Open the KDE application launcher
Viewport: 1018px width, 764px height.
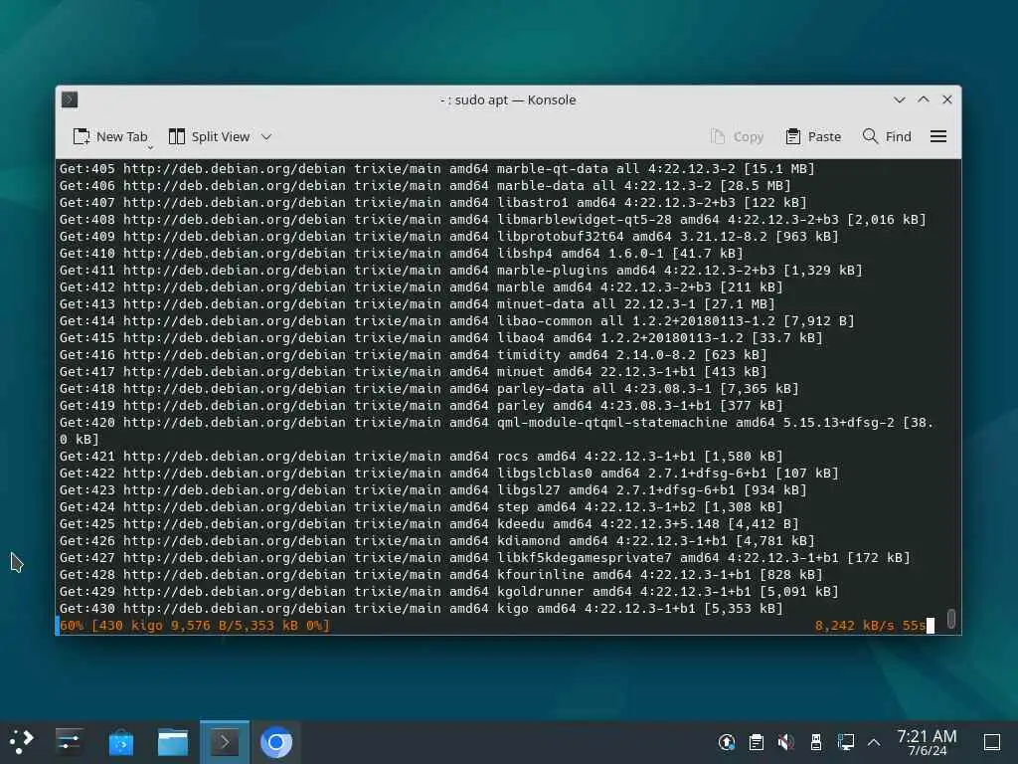tap(22, 742)
